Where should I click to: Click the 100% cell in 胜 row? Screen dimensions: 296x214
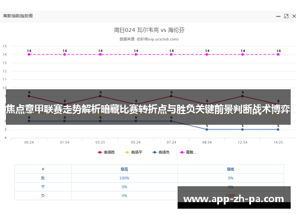coord(124,178)
